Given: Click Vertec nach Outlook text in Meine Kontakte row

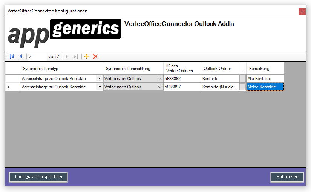Looking at the screenshot, I should [123, 87].
